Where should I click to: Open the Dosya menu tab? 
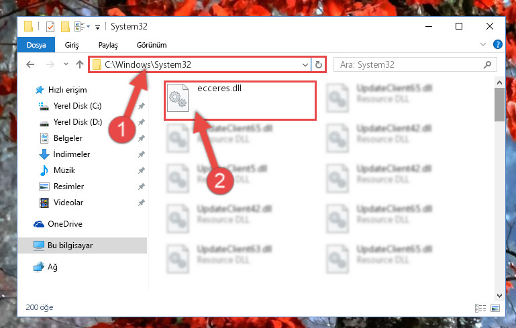(36, 45)
